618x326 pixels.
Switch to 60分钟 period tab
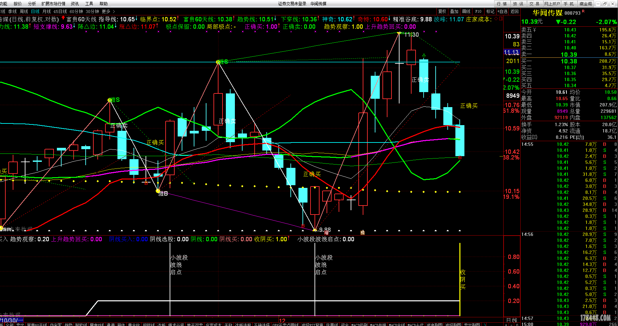(x=76, y=11)
